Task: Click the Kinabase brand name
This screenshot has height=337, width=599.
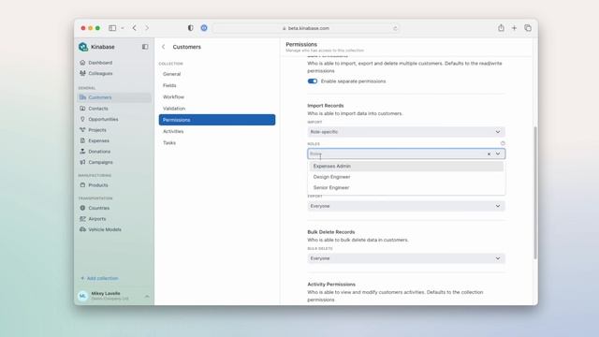Action: point(102,47)
